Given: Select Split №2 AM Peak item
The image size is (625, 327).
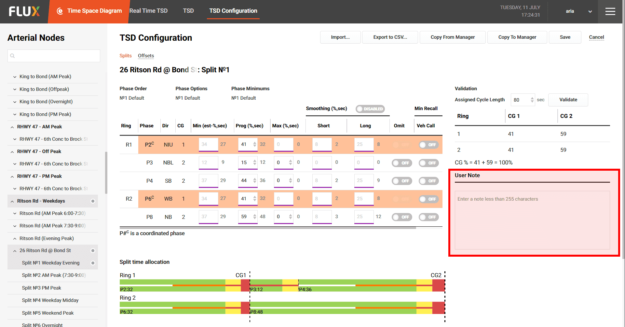Looking at the screenshot, I should pos(54,275).
